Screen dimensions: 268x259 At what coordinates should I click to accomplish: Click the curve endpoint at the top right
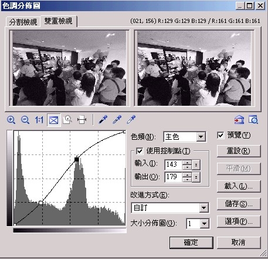(124, 132)
